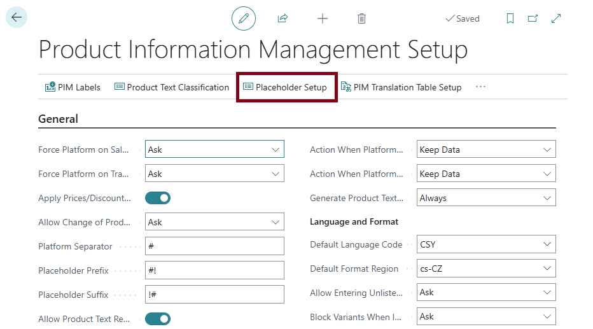593x329 pixels.
Task: Click the Placeholder Setup list icon
Action: (248, 87)
